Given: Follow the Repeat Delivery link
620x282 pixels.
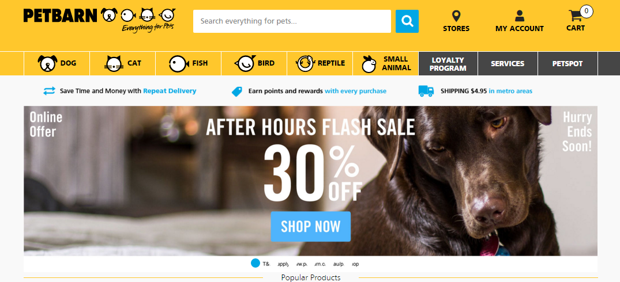Looking at the screenshot, I should coord(170,91).
